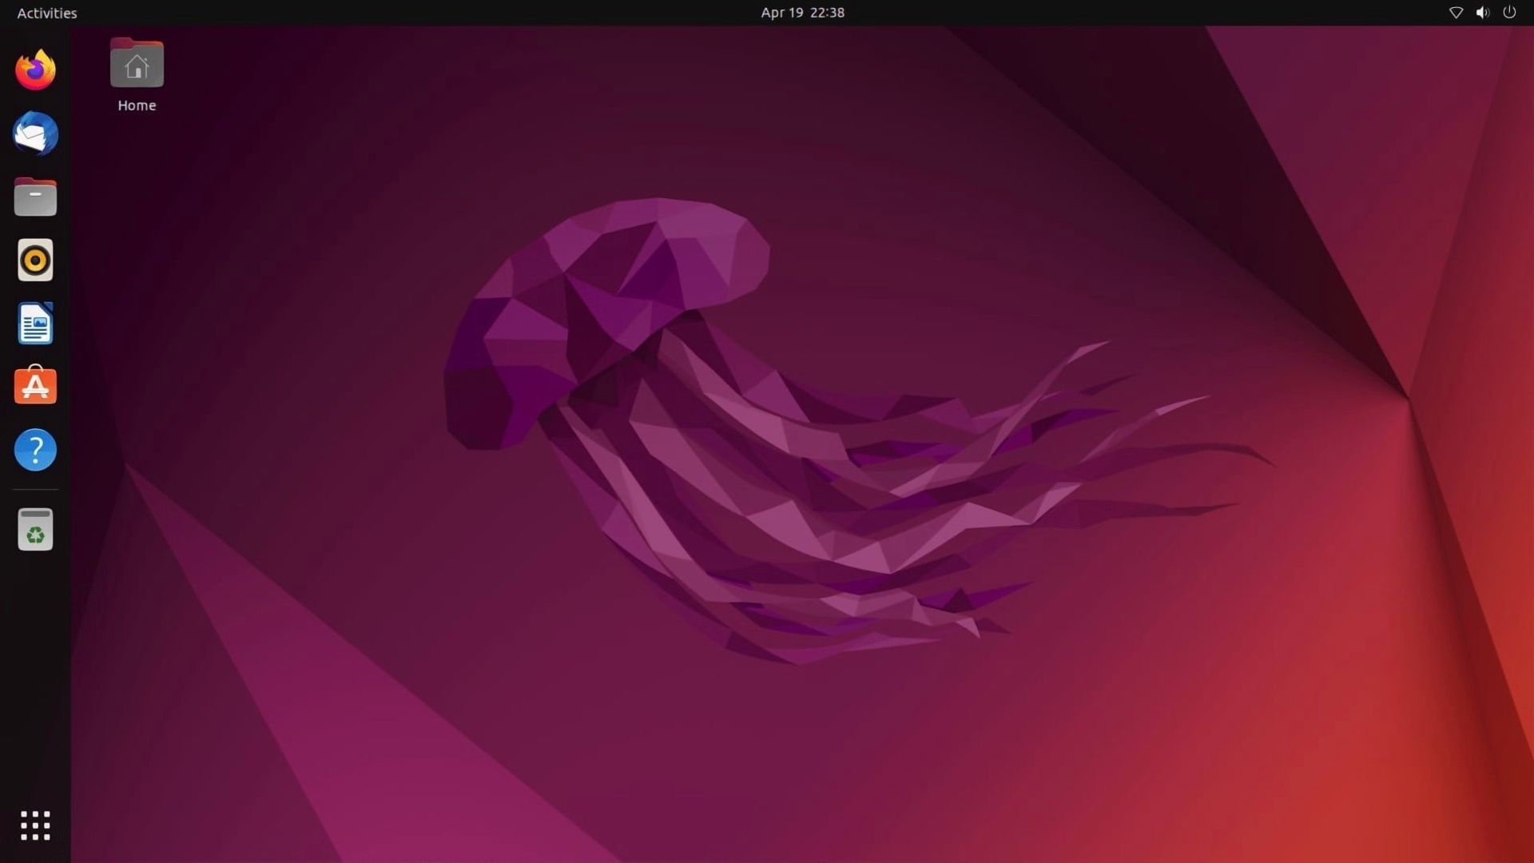Open Thunderbird Mail from the dock

coord(35,133)
